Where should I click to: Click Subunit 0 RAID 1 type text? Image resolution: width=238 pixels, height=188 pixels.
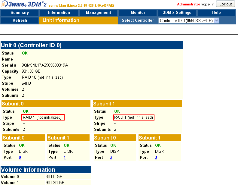(x=42, y=117)
